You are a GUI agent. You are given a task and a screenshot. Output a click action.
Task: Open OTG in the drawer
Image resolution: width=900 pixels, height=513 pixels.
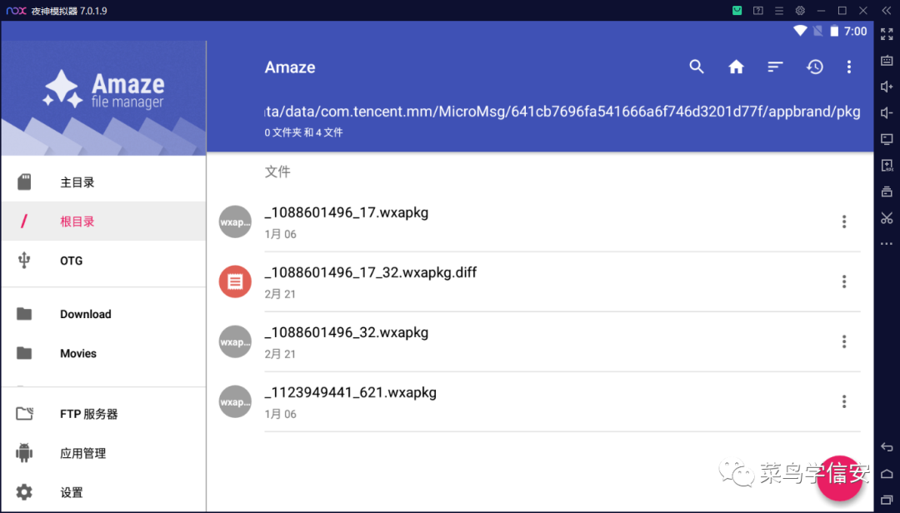[x=103, y=261]
